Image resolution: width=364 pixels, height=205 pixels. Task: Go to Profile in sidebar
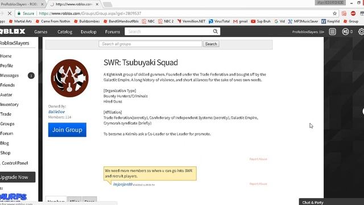point(6,66)
